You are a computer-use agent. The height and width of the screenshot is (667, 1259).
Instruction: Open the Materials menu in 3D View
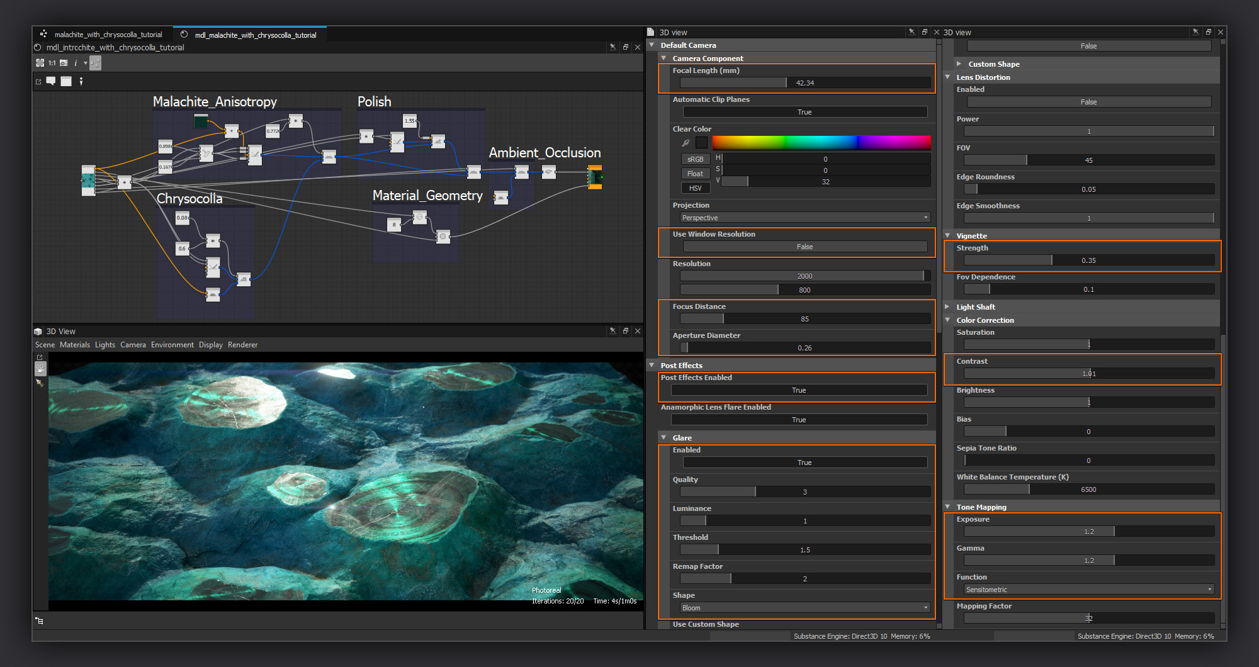tap(75, 345)
